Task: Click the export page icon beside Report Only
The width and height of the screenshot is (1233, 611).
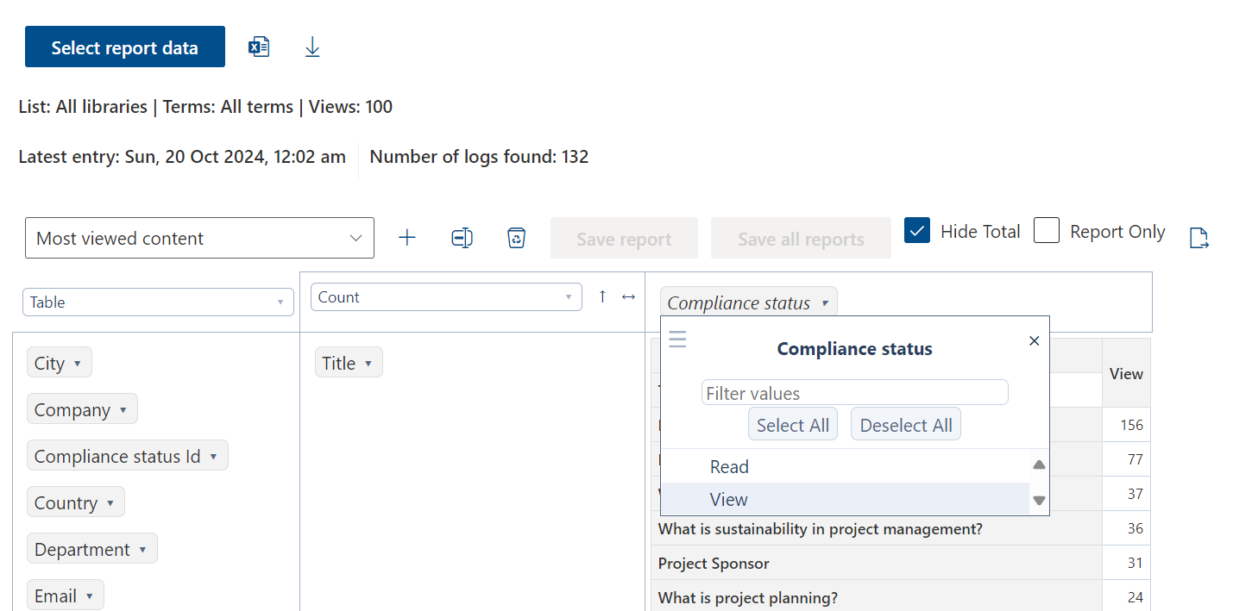Action: (1198, 238)
